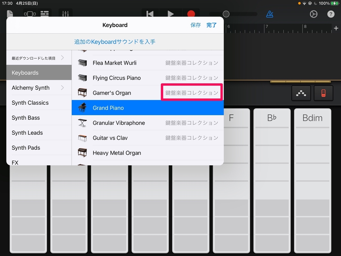This screenshot has height=256, width=341.
Task: Expand 最近ダウンロードした項目 category
Action: coord(39,58)
